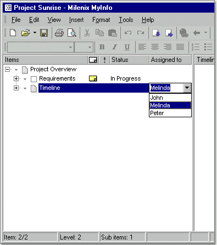The image size is (217, 245).
Task: Open the View menu
Action: click(x=54, y=20)
